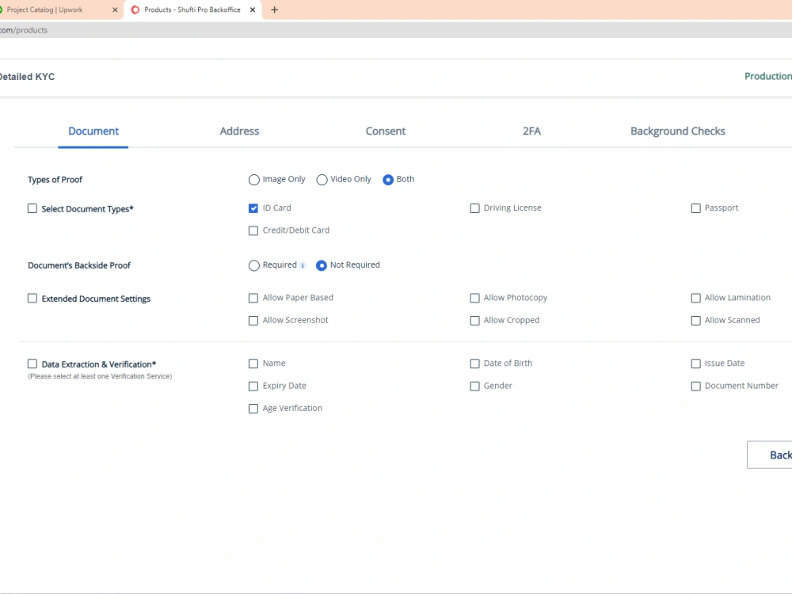The image size is (792, 594).
Task: Select the Image Only proof type
Action: pos(254,179)
